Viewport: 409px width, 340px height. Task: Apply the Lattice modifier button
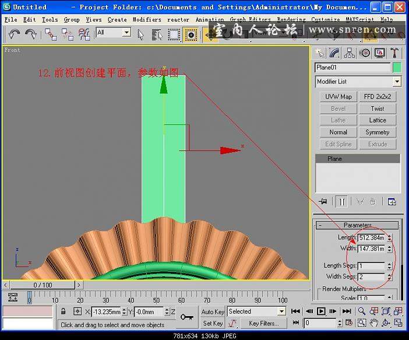(378, 120)
